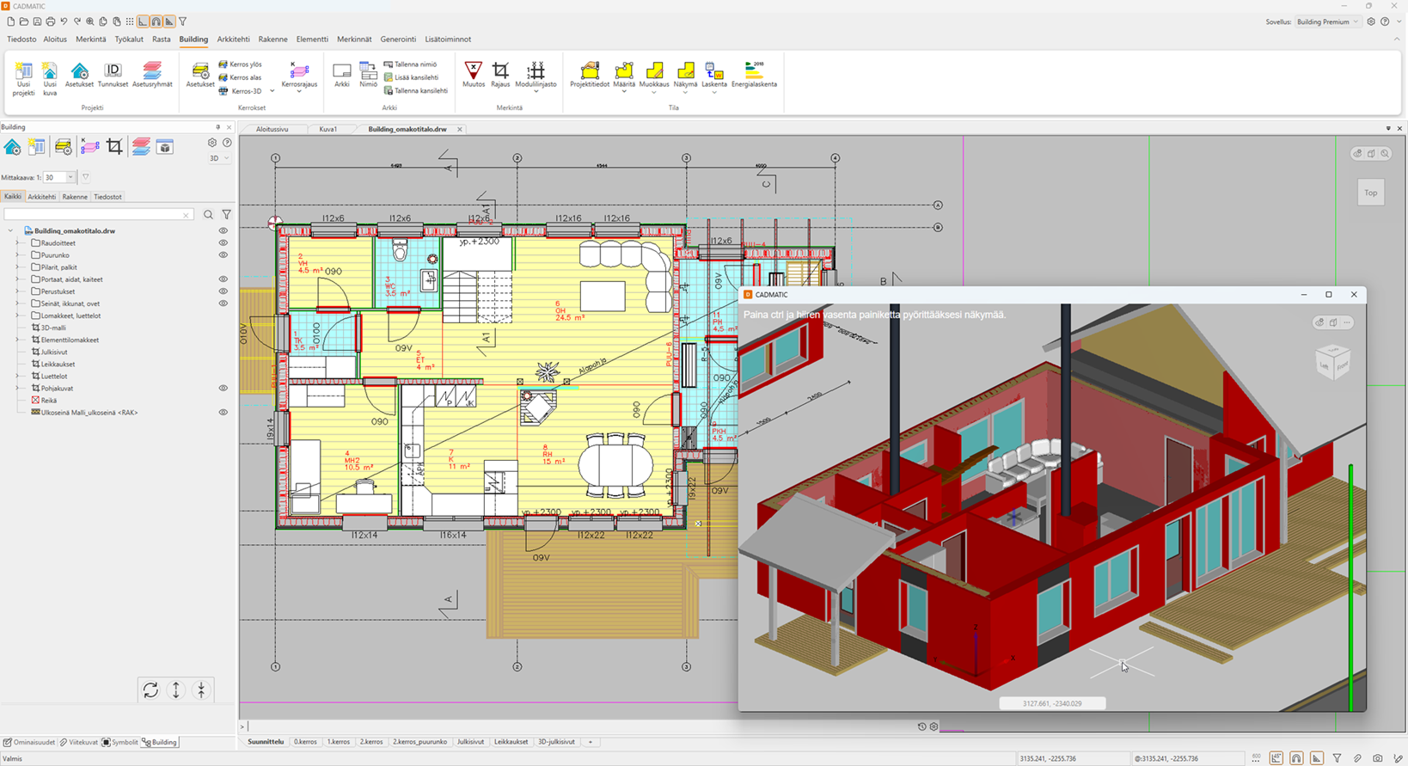Screen dimensions: 1408x766
Task: Launch the Energialaskenta tool
Action: coord(754,74)
